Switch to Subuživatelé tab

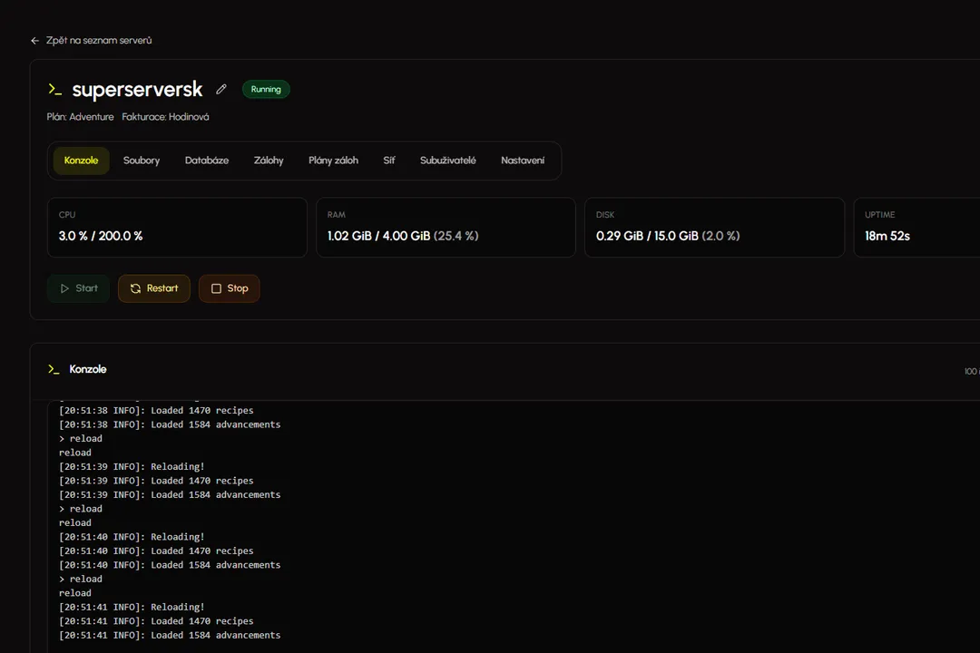point(447,161)
